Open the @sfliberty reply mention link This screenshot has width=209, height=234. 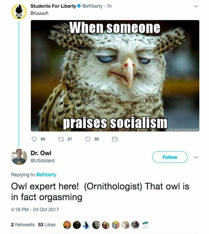pyautogui.click(x=46, y=175)
